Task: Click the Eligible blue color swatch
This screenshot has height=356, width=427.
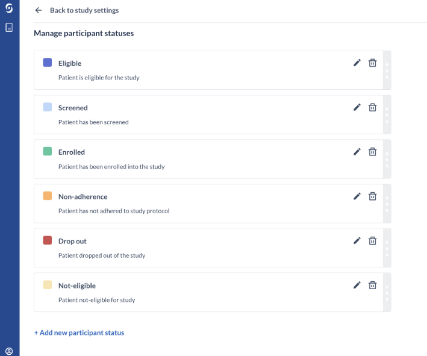Action: click(x=48, y=63)
